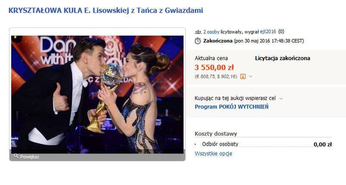This screenshot has height=185, width=346.
Task: Click the auction end clock icon
Action: pyautogui.click(x=198, y=41)
